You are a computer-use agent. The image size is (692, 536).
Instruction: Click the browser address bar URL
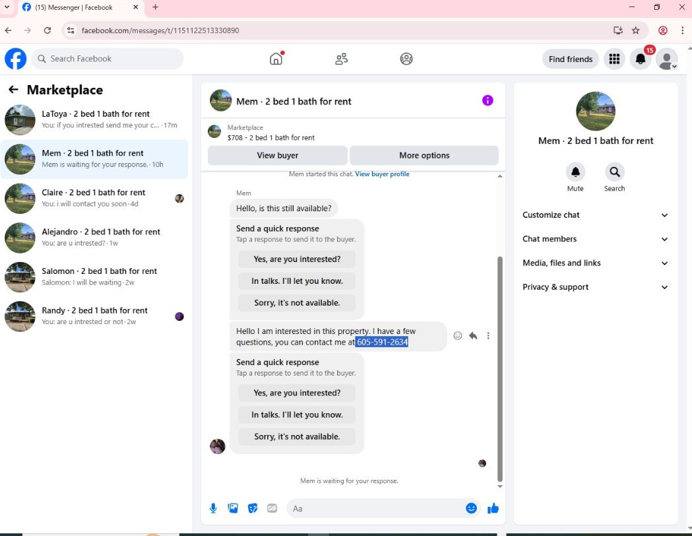tap(160, 30)
